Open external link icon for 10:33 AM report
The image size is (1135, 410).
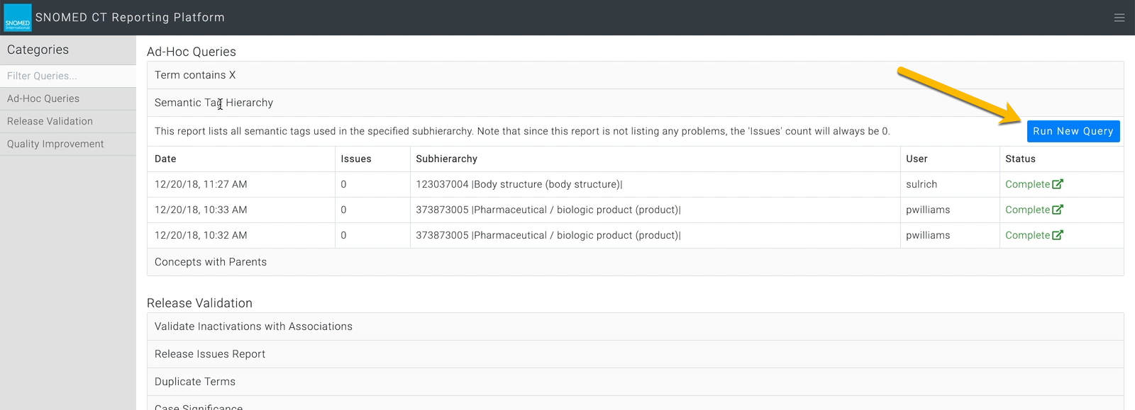point(1058,210)
